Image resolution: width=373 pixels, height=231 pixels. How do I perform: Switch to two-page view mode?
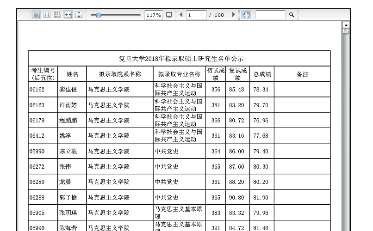coord(47,15)
